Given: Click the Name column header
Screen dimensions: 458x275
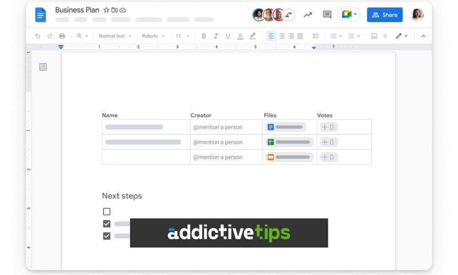Looking at the screenshot, I should pos(110,115).
